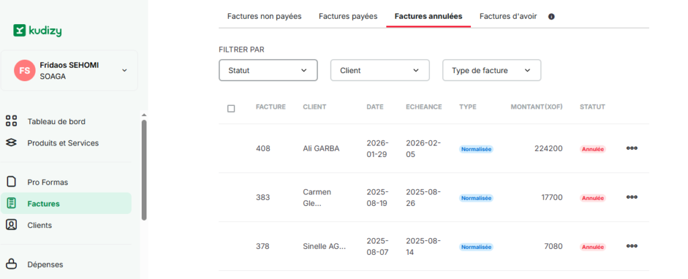Screen dimensions: 688x279
Task: Open the Client filter dropdown
Action: (380, 70)
